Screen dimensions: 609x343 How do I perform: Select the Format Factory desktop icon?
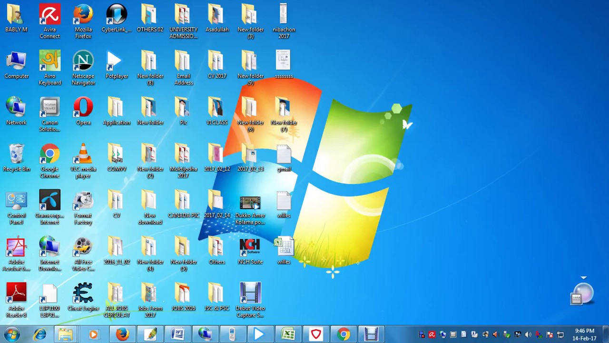pyautogui.click(x=83, y=208)
